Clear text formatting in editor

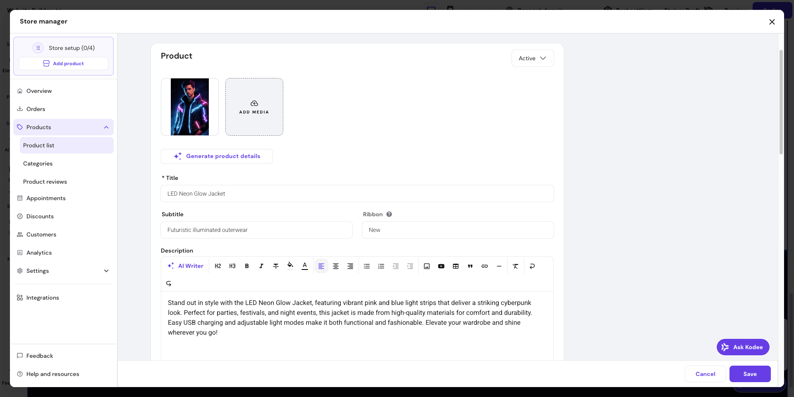click(515, 266)
